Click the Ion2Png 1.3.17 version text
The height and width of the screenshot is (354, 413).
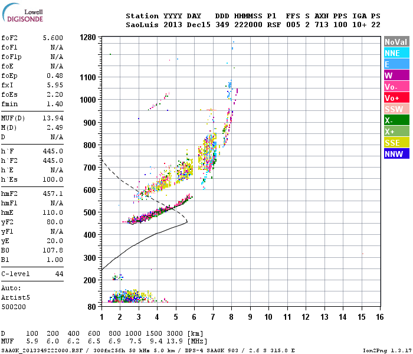tap(387, 350)
